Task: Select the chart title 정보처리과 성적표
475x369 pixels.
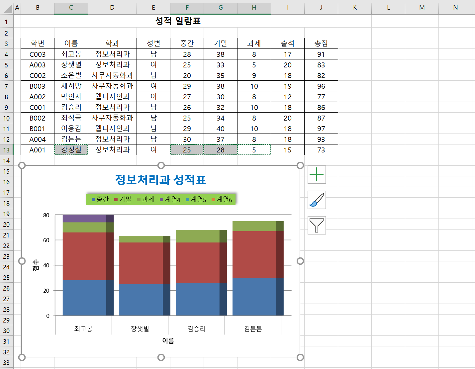Action: [160, 180]
